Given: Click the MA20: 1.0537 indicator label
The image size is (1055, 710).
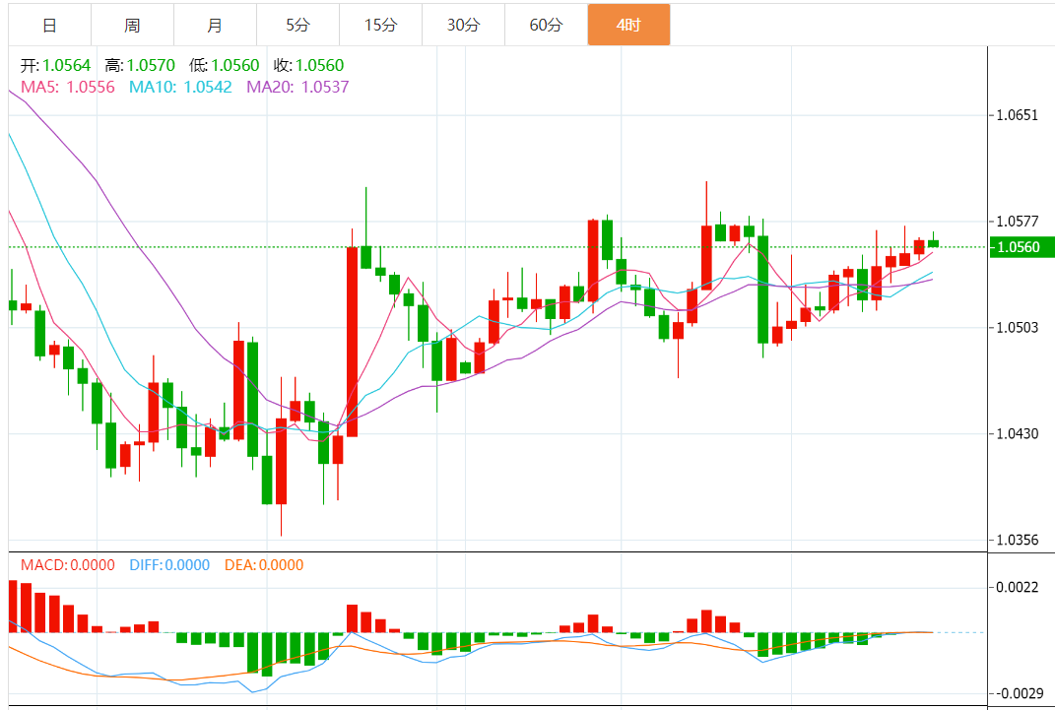Looking at the screenshot, I should point(297,87).
